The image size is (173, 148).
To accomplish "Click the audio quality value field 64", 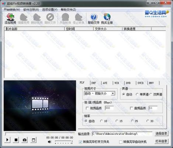I will 153,108.
